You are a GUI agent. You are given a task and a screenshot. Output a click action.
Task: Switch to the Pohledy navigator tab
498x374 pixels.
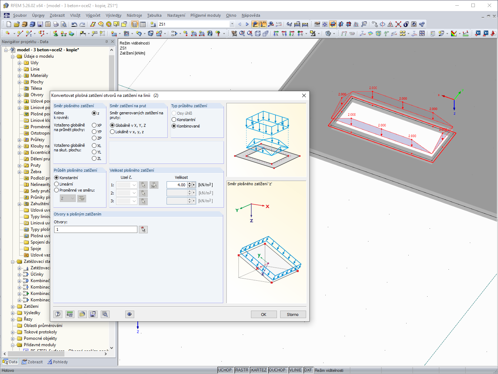57,362
